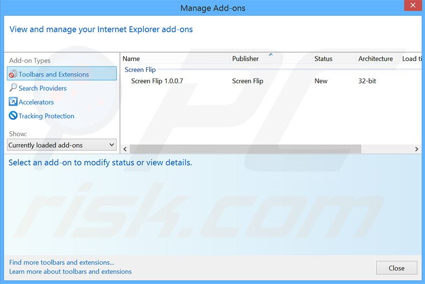Open Learn more about toolbars and extensions

point(70,272)
